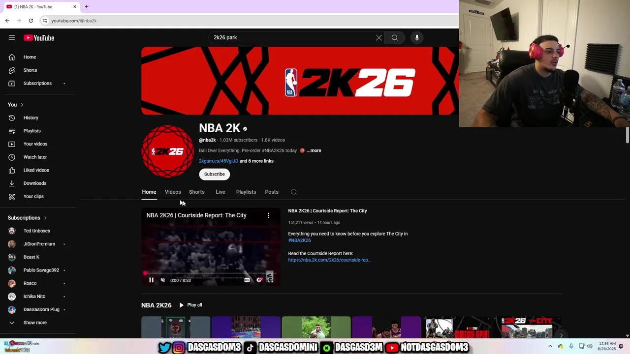Open Courtside Report: The City video title

(328, 211)
